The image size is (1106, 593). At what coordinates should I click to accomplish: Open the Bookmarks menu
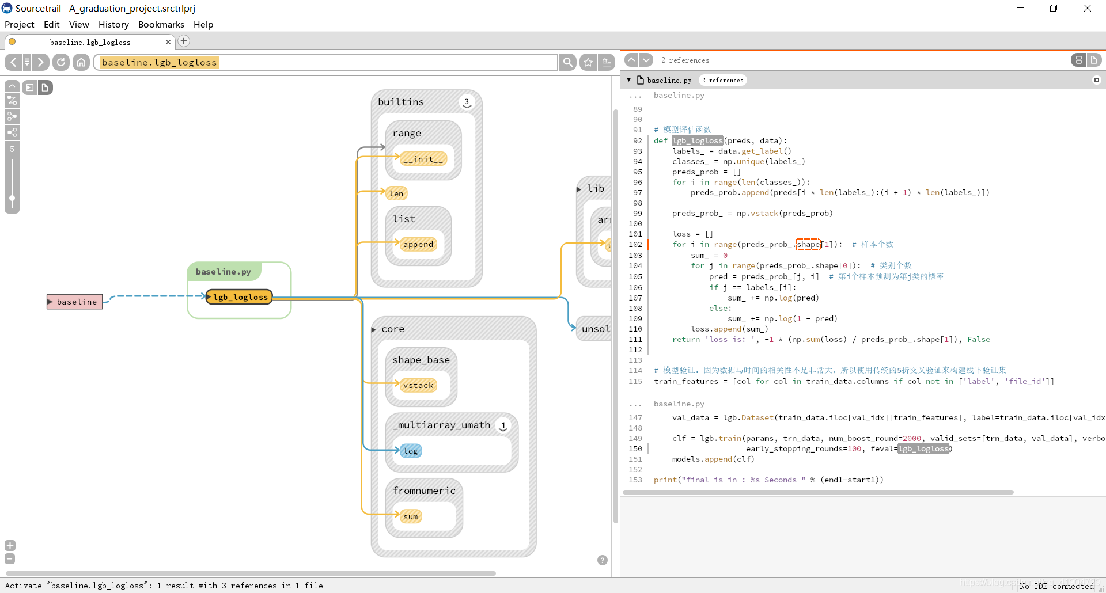pos(161,24)
